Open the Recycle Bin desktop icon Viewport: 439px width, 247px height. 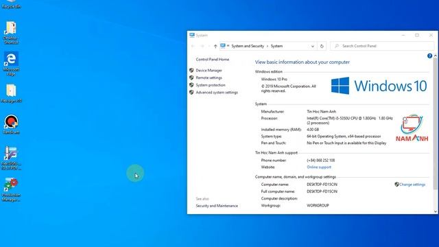(11, 4)
